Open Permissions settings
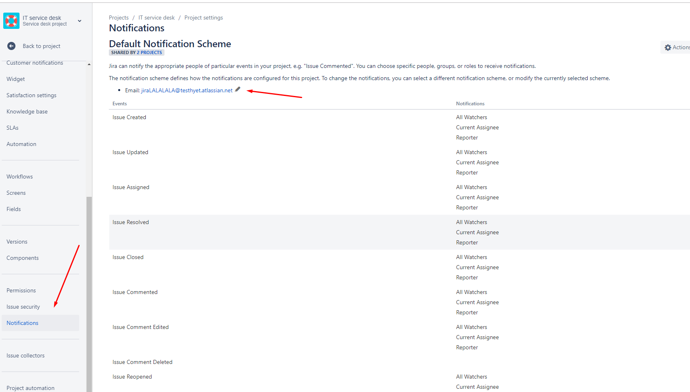 click(21, 290)
